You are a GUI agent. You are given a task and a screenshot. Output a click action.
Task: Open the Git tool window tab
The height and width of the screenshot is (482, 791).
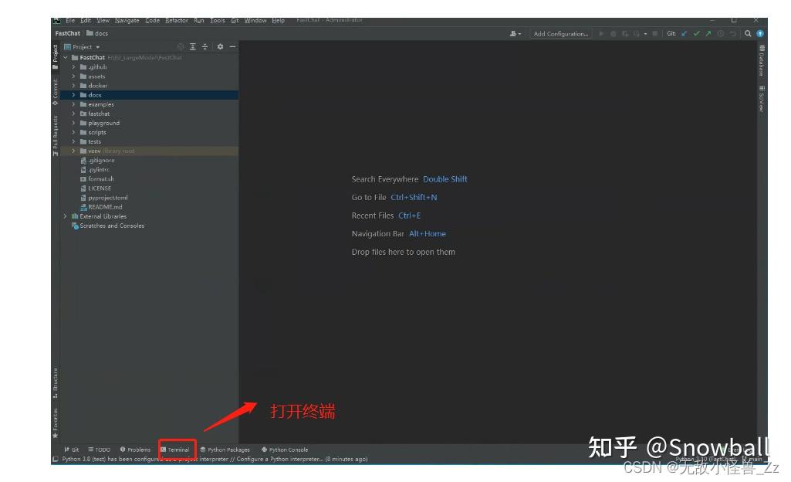pos(72,450)
